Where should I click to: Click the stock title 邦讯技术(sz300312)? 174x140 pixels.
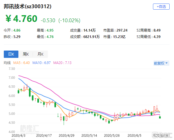[27, 6]
